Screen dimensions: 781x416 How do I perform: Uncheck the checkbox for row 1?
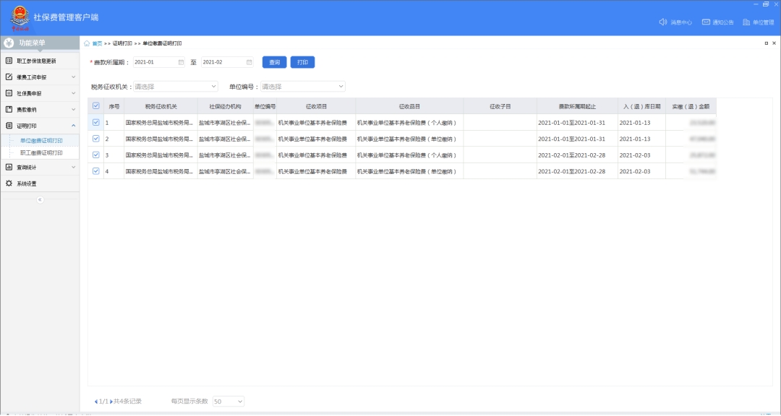point(96,122)
